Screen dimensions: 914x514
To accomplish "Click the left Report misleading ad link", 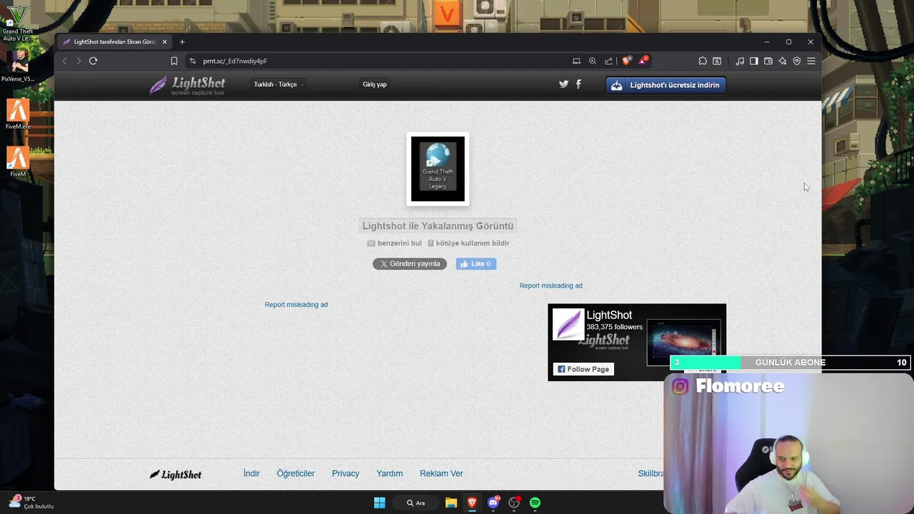I will (296, 305).
